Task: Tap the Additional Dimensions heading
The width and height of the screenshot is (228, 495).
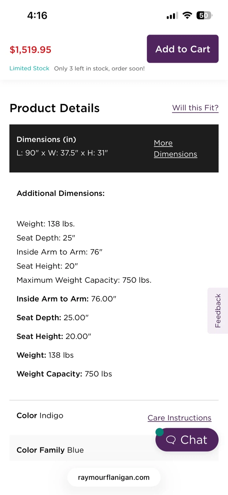Action: [61, 194]
